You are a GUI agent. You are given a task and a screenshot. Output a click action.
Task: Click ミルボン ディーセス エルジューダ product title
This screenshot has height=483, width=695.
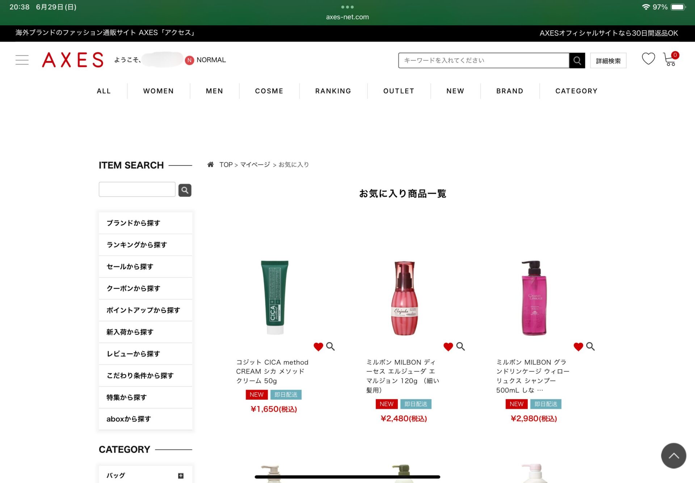pos(403,376)
